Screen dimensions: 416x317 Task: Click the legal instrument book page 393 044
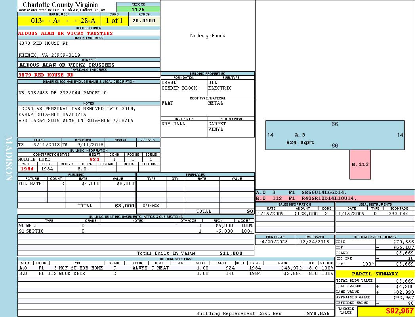[398, 214]
